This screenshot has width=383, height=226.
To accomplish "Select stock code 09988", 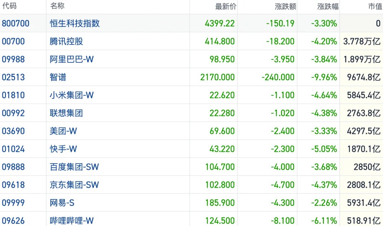I will tap(13, 59).
